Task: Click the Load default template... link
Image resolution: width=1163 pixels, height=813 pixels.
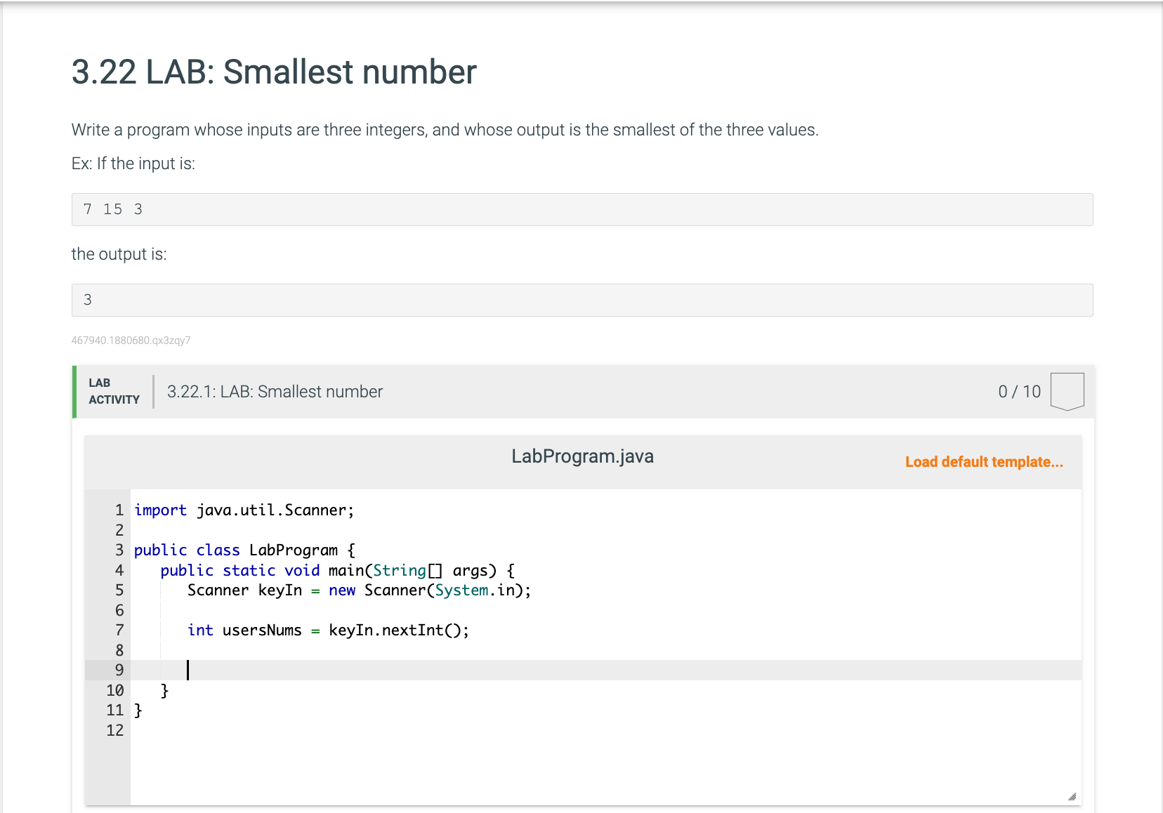Action: pyautogui.click(x=983, y=462)
